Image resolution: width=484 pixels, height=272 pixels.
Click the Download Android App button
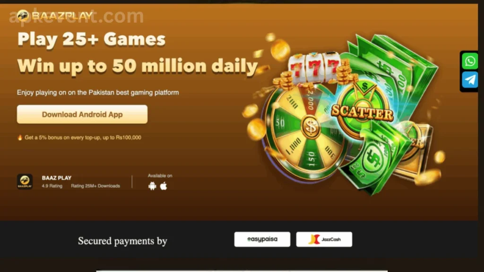click(82, 114)
